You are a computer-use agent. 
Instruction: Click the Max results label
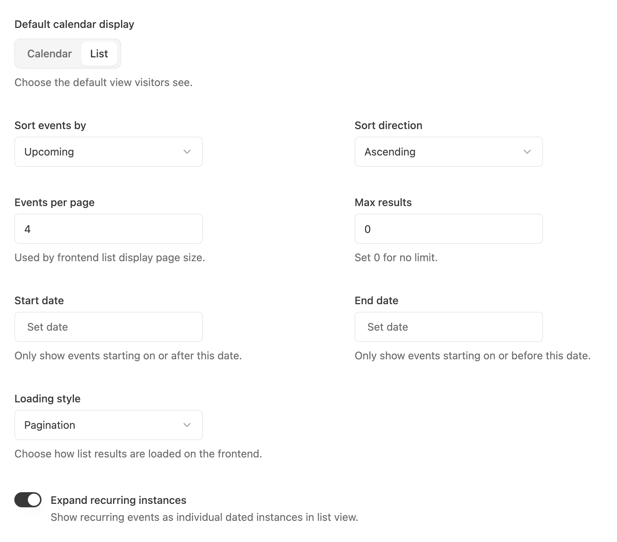click(x=383, y=202)
